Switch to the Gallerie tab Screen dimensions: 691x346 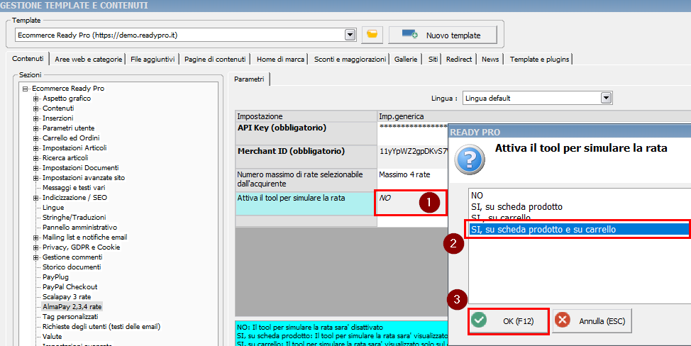[405, 59]
